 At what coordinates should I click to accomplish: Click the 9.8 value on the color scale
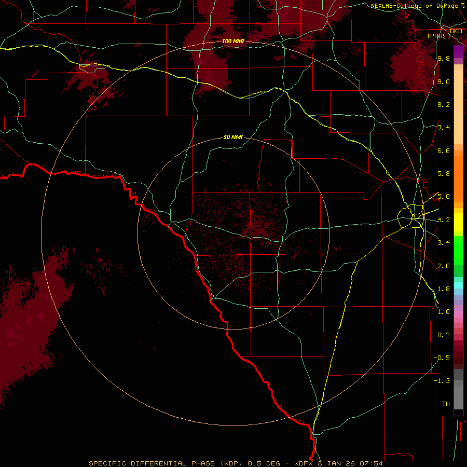pyautogui.click(x=444, y=59)
